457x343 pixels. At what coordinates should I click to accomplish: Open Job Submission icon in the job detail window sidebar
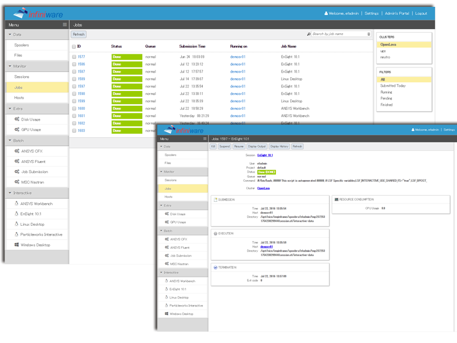click(167, 256)
